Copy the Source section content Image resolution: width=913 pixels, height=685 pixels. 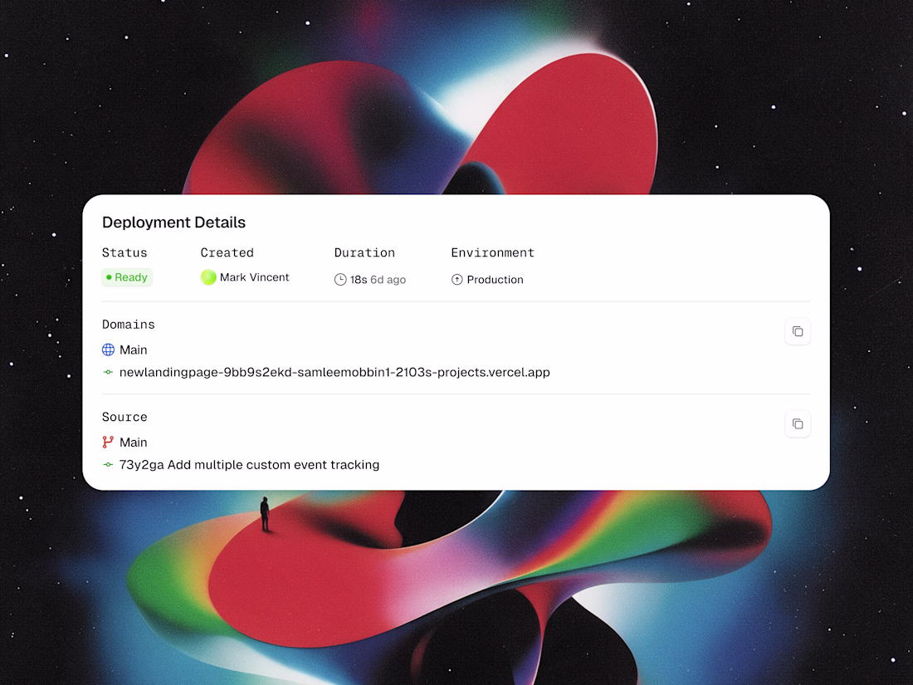tap(797, 424)
